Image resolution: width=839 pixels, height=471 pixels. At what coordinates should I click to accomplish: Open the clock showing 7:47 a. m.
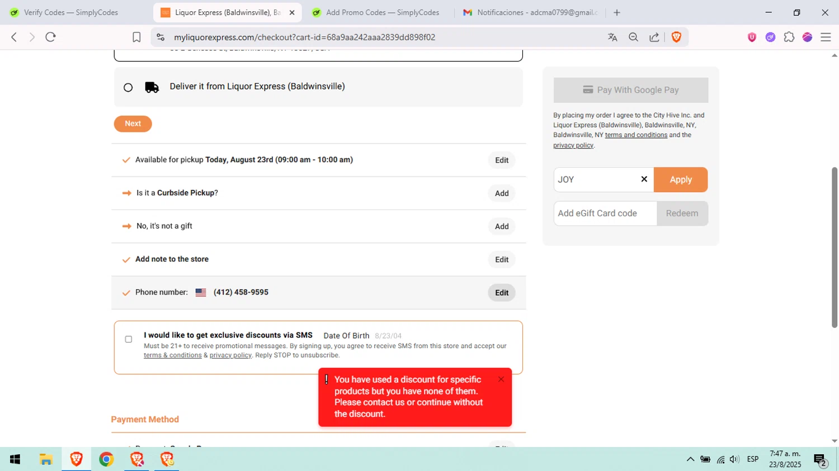pos(785,459)
